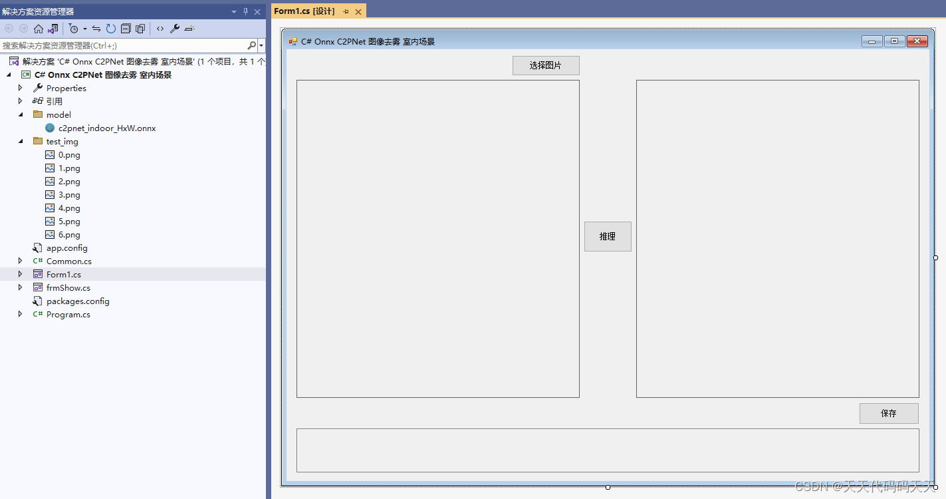Expand the Properties node
Screen dimensions: 946x499
click(x=20, y=87)
